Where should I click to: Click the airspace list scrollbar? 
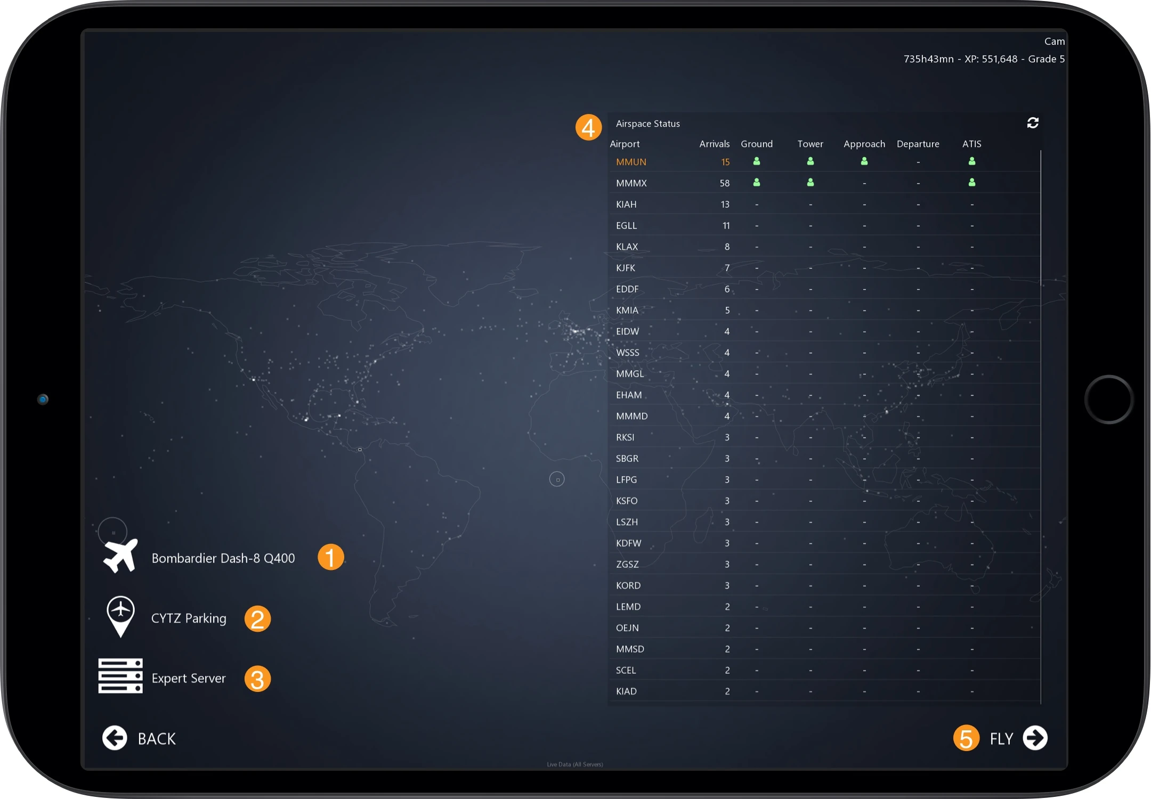pos(1041,426)
